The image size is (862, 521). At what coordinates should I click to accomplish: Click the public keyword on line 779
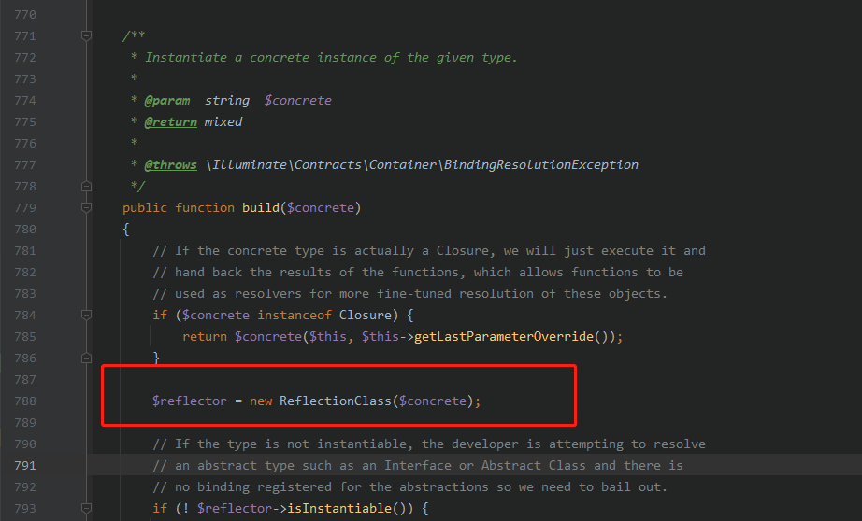pyautogui.click(x=145, y=208)
